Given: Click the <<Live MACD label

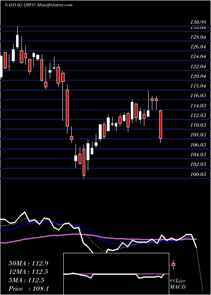Looking at the screenshot, I should click(x=178, y=284).
